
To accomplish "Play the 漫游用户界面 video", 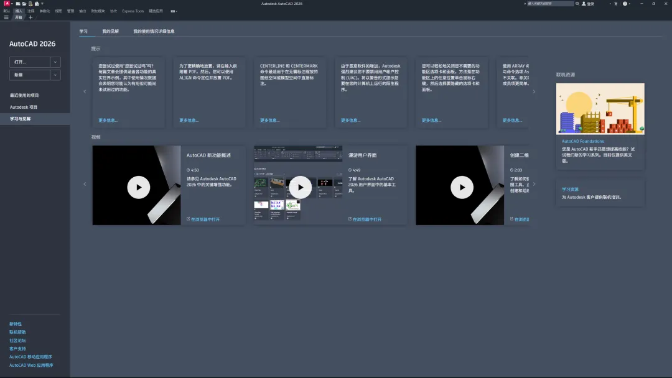I will click(300, 187).
